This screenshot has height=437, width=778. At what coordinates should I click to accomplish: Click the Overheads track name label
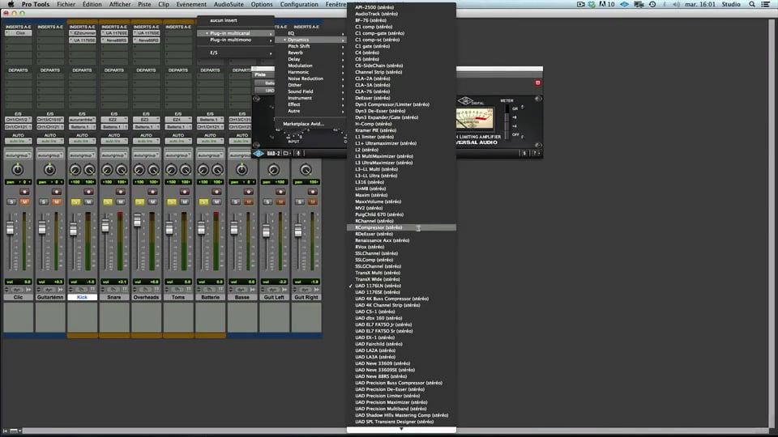[x=146, y=297]
